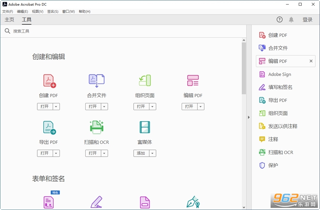The height and width of the screenshot is (210, 320).
Task: Click the 注释 label in sidebar
Action: coord(273,139)
